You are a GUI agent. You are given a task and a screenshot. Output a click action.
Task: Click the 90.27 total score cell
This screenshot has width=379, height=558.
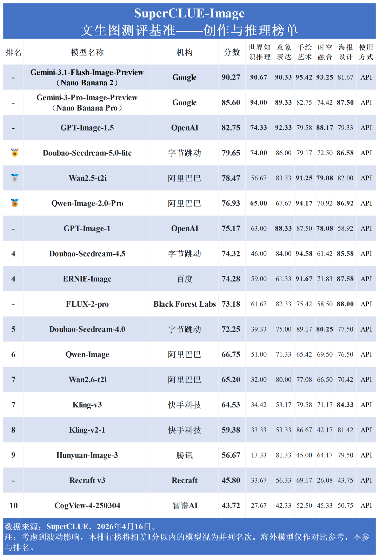[x=231, y=77]
